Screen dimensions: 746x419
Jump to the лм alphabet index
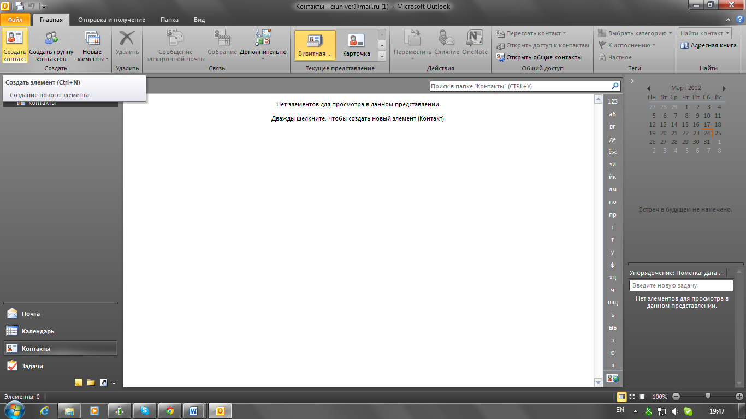[x=613, y=189]
